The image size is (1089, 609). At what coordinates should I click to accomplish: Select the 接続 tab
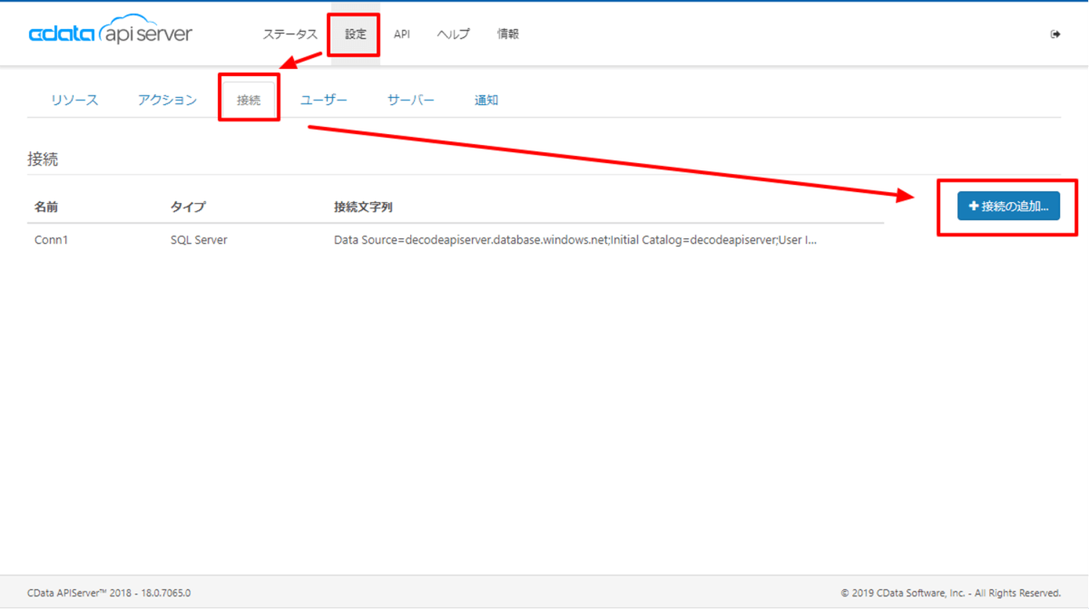(x=249, y=100)
